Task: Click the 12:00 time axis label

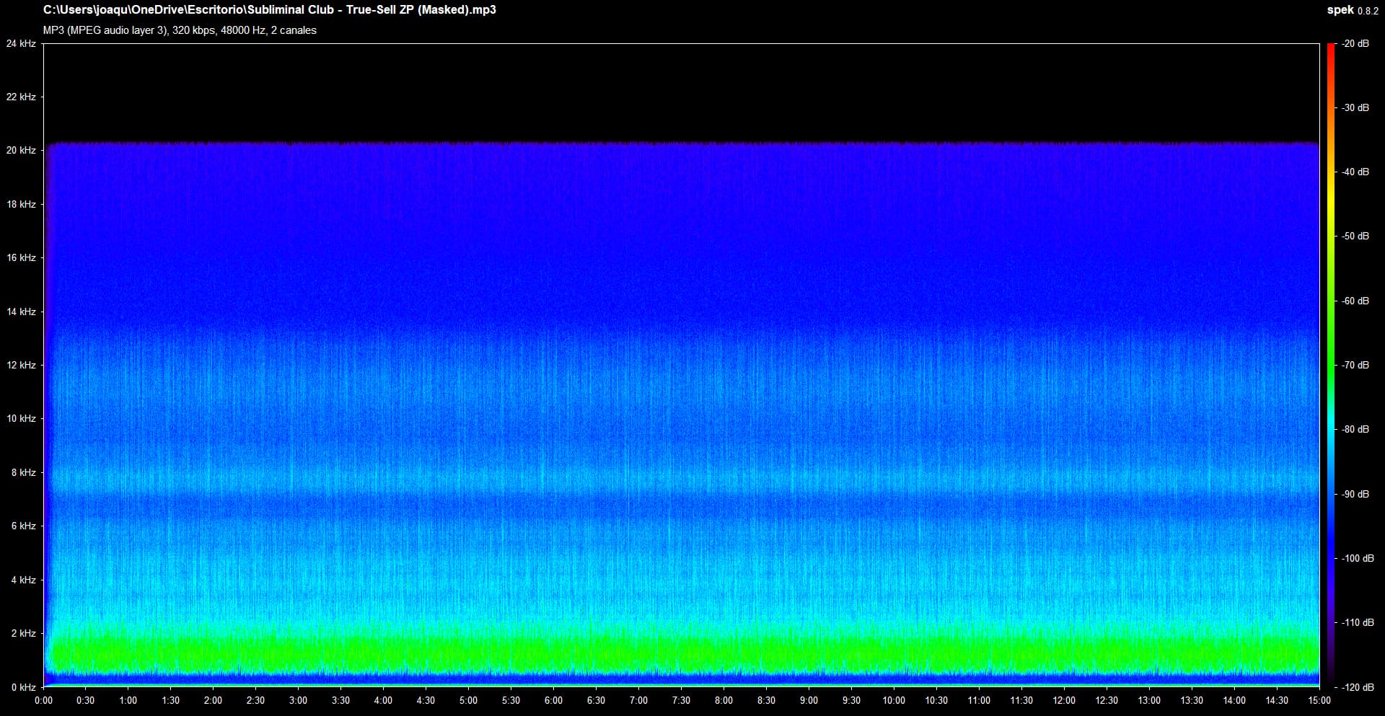Action: (x=1065, y=700)
